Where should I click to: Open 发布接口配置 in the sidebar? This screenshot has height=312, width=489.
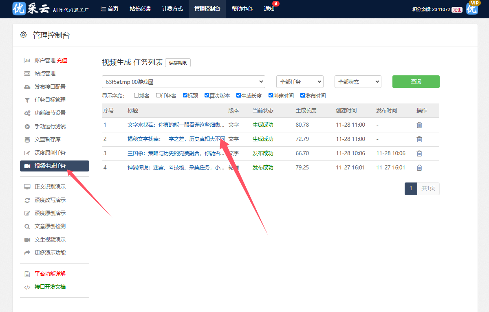(50, 87)
